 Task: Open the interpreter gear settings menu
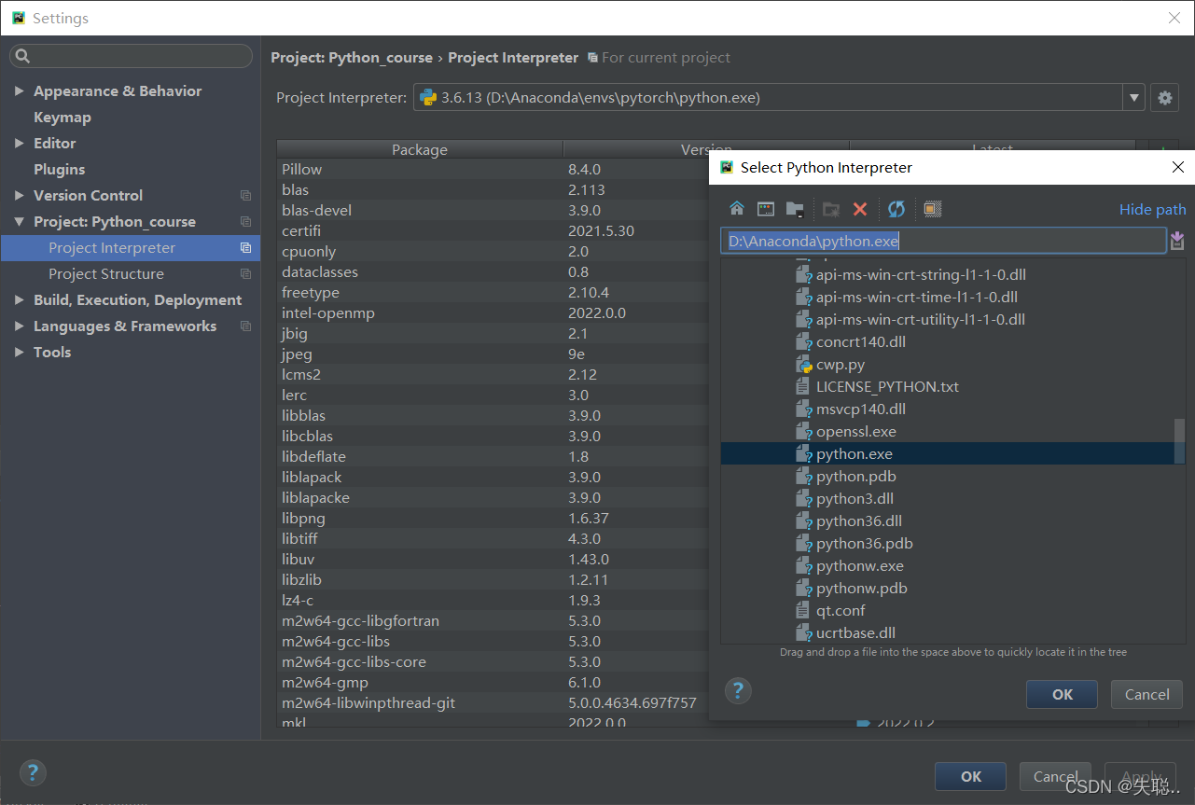click(x=1163, y=97)
